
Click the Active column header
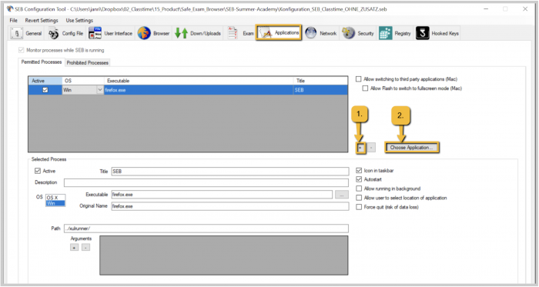pyautogui.click(x=45, y=81)
